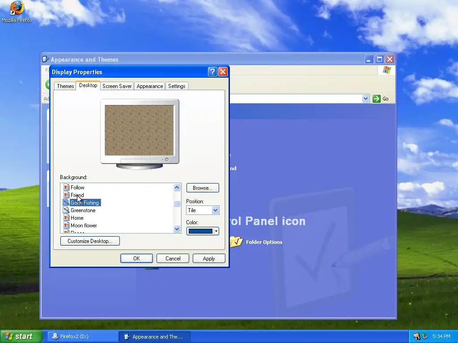Click the second system tray icon
The width and height of the screenshot is (458, 343).
click(x=424, y=336)
